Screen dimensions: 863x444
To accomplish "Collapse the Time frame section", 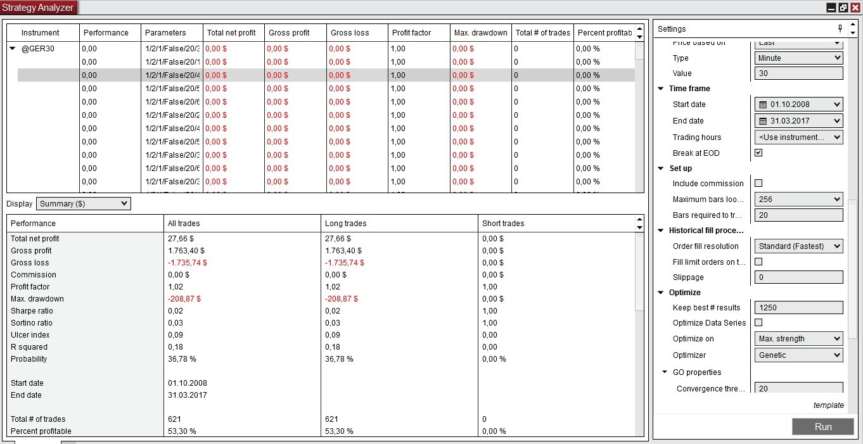I will pos(661,89).
